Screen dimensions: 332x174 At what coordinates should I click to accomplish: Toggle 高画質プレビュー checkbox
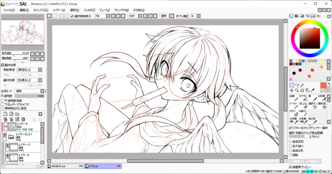pos(290,167)
